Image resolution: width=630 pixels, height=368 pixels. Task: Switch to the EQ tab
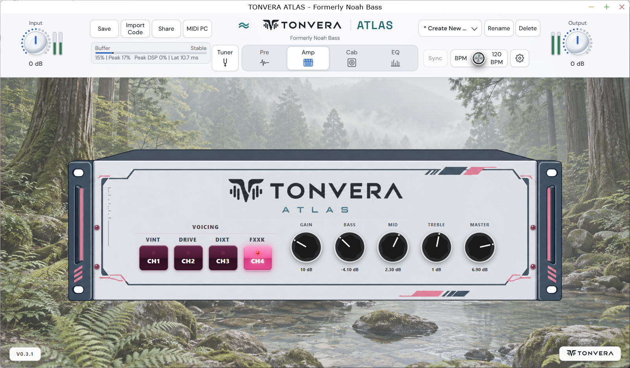click(395, 58)
